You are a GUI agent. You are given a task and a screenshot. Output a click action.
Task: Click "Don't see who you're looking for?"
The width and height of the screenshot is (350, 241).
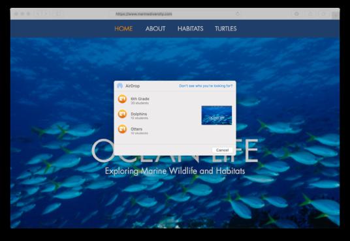click(x=206, y=86)
